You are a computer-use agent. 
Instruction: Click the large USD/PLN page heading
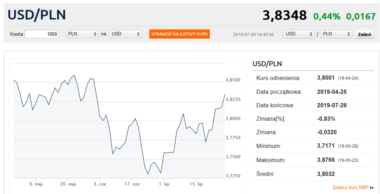click(37, 15)
